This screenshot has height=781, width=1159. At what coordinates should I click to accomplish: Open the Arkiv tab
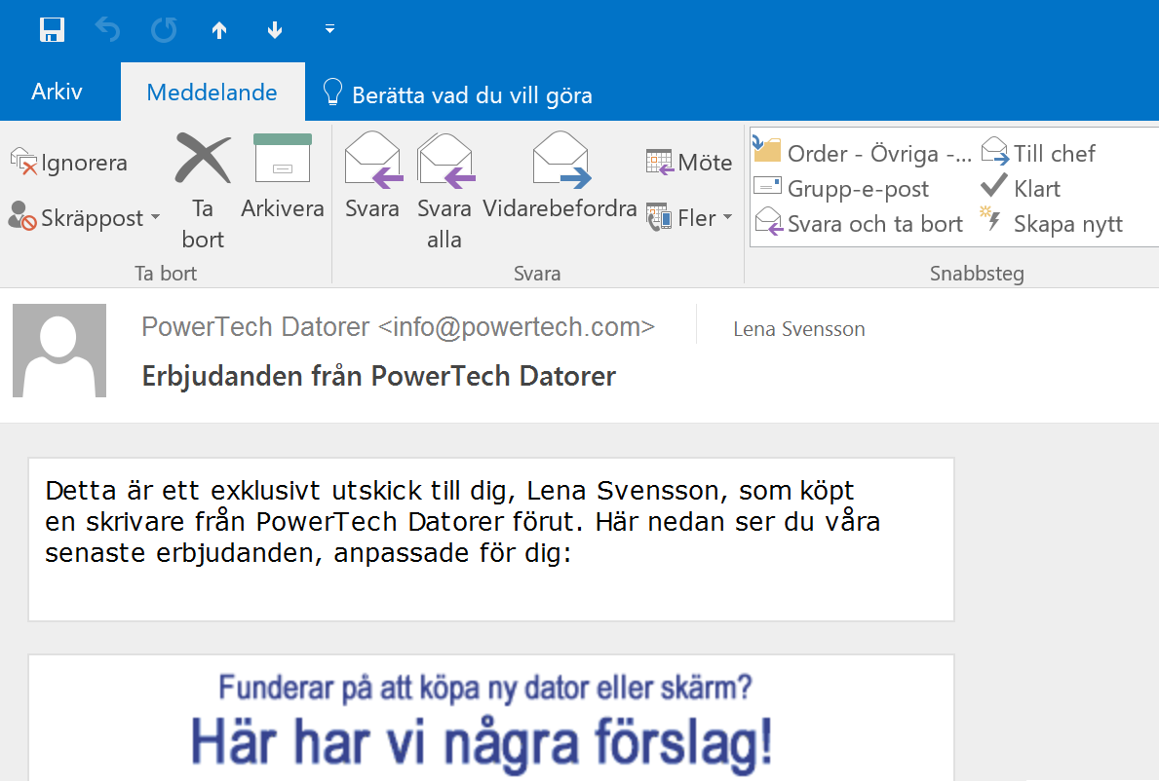pyautogui.click(x=57, y=92)
